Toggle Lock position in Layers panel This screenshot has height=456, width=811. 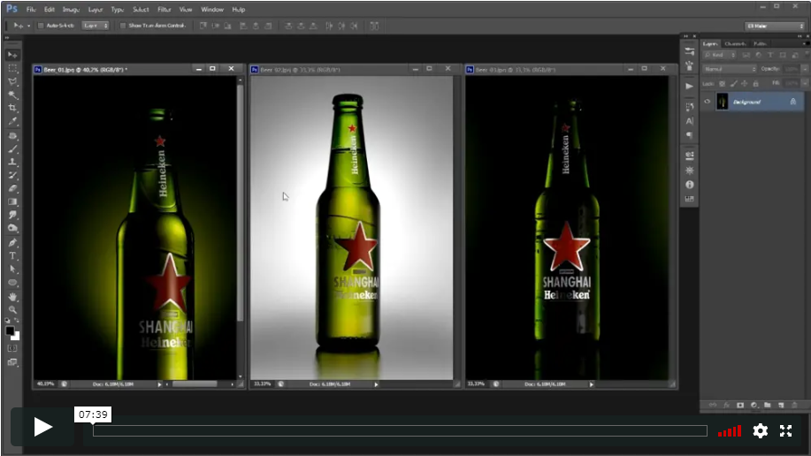coord(745,84)
